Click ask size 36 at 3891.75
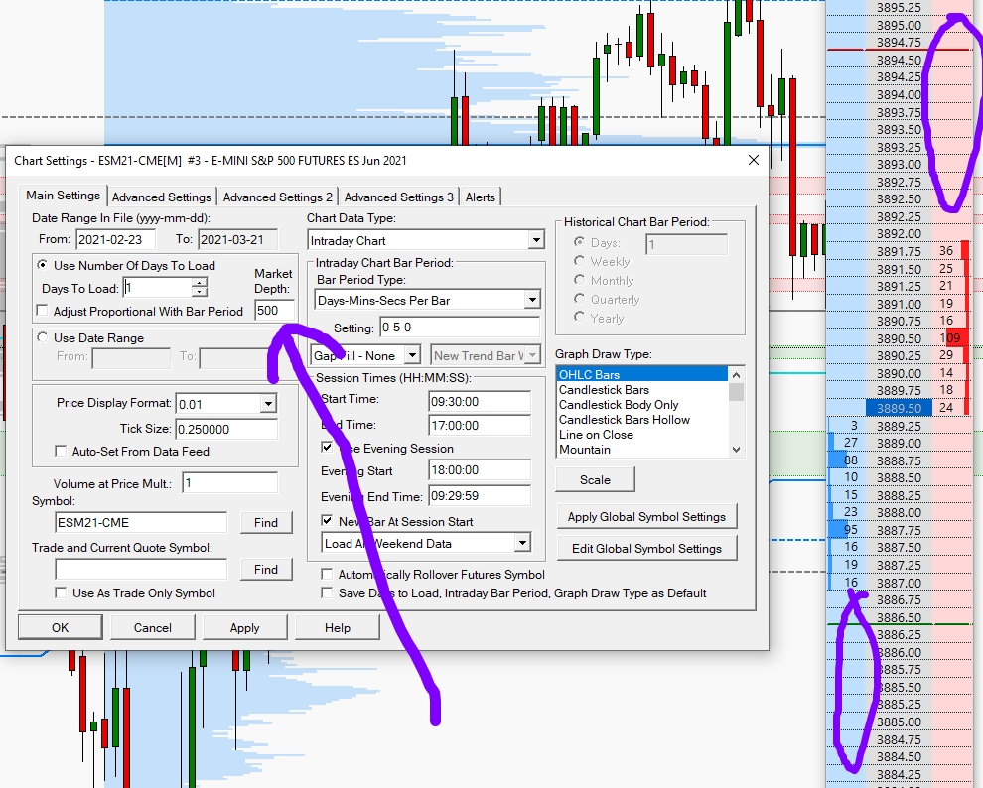Viewport: 983px width, 788px height. point(950,251)
